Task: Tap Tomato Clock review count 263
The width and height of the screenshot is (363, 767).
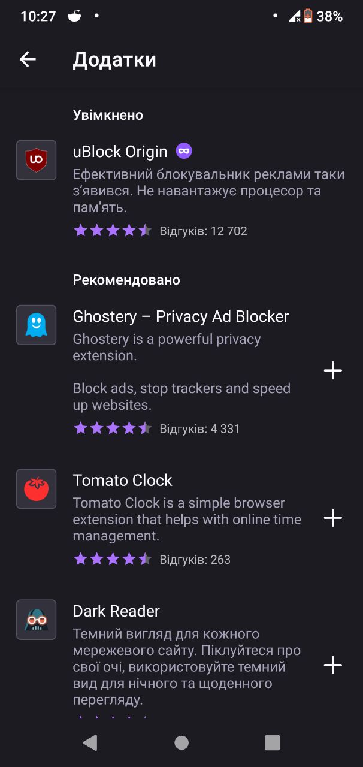Action: [x=195, y=560]
